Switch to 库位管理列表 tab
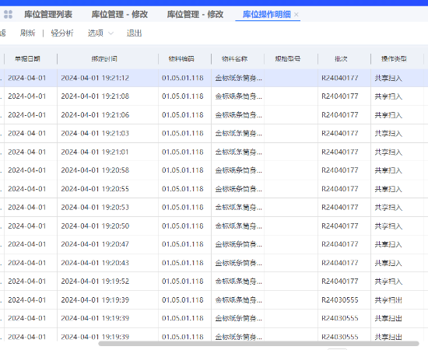 click(x=48, y=14)
